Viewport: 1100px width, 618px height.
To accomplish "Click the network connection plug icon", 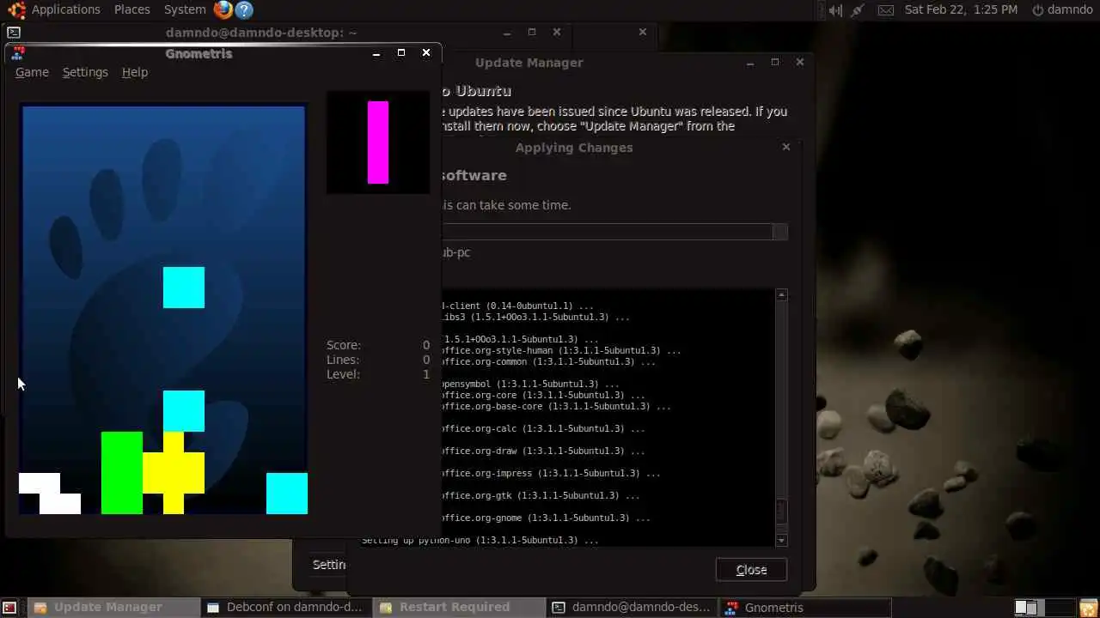I will tap(858, 10).
